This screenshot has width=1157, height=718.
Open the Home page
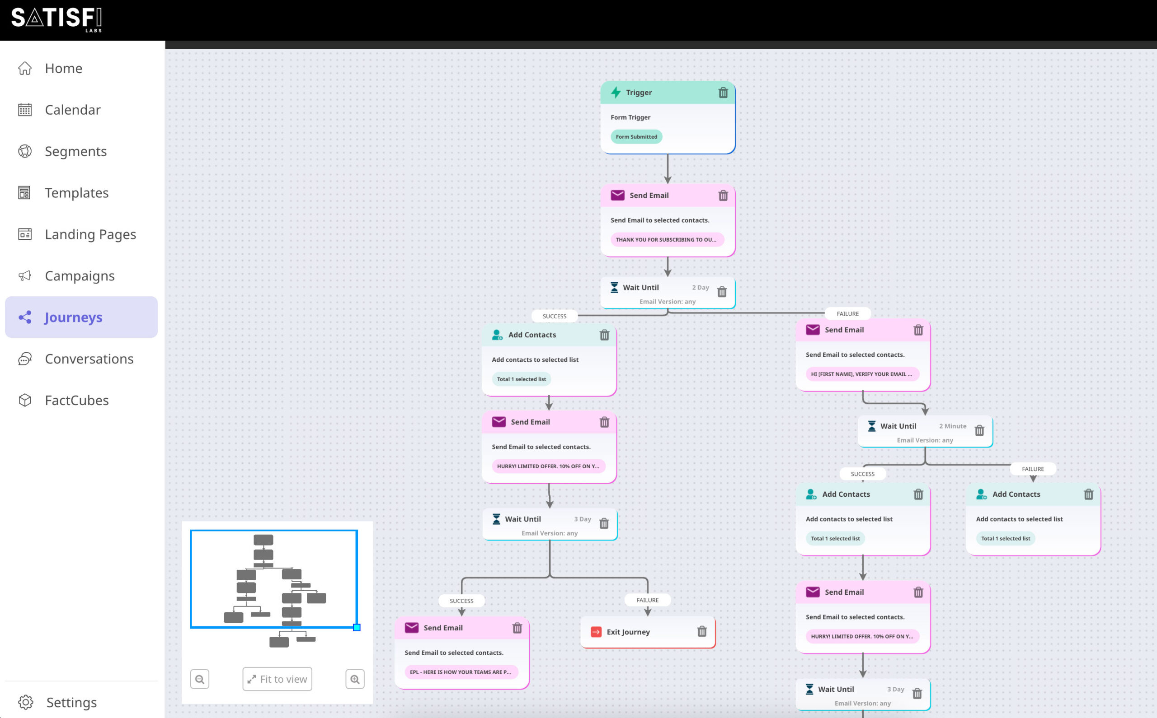[81, 68]
